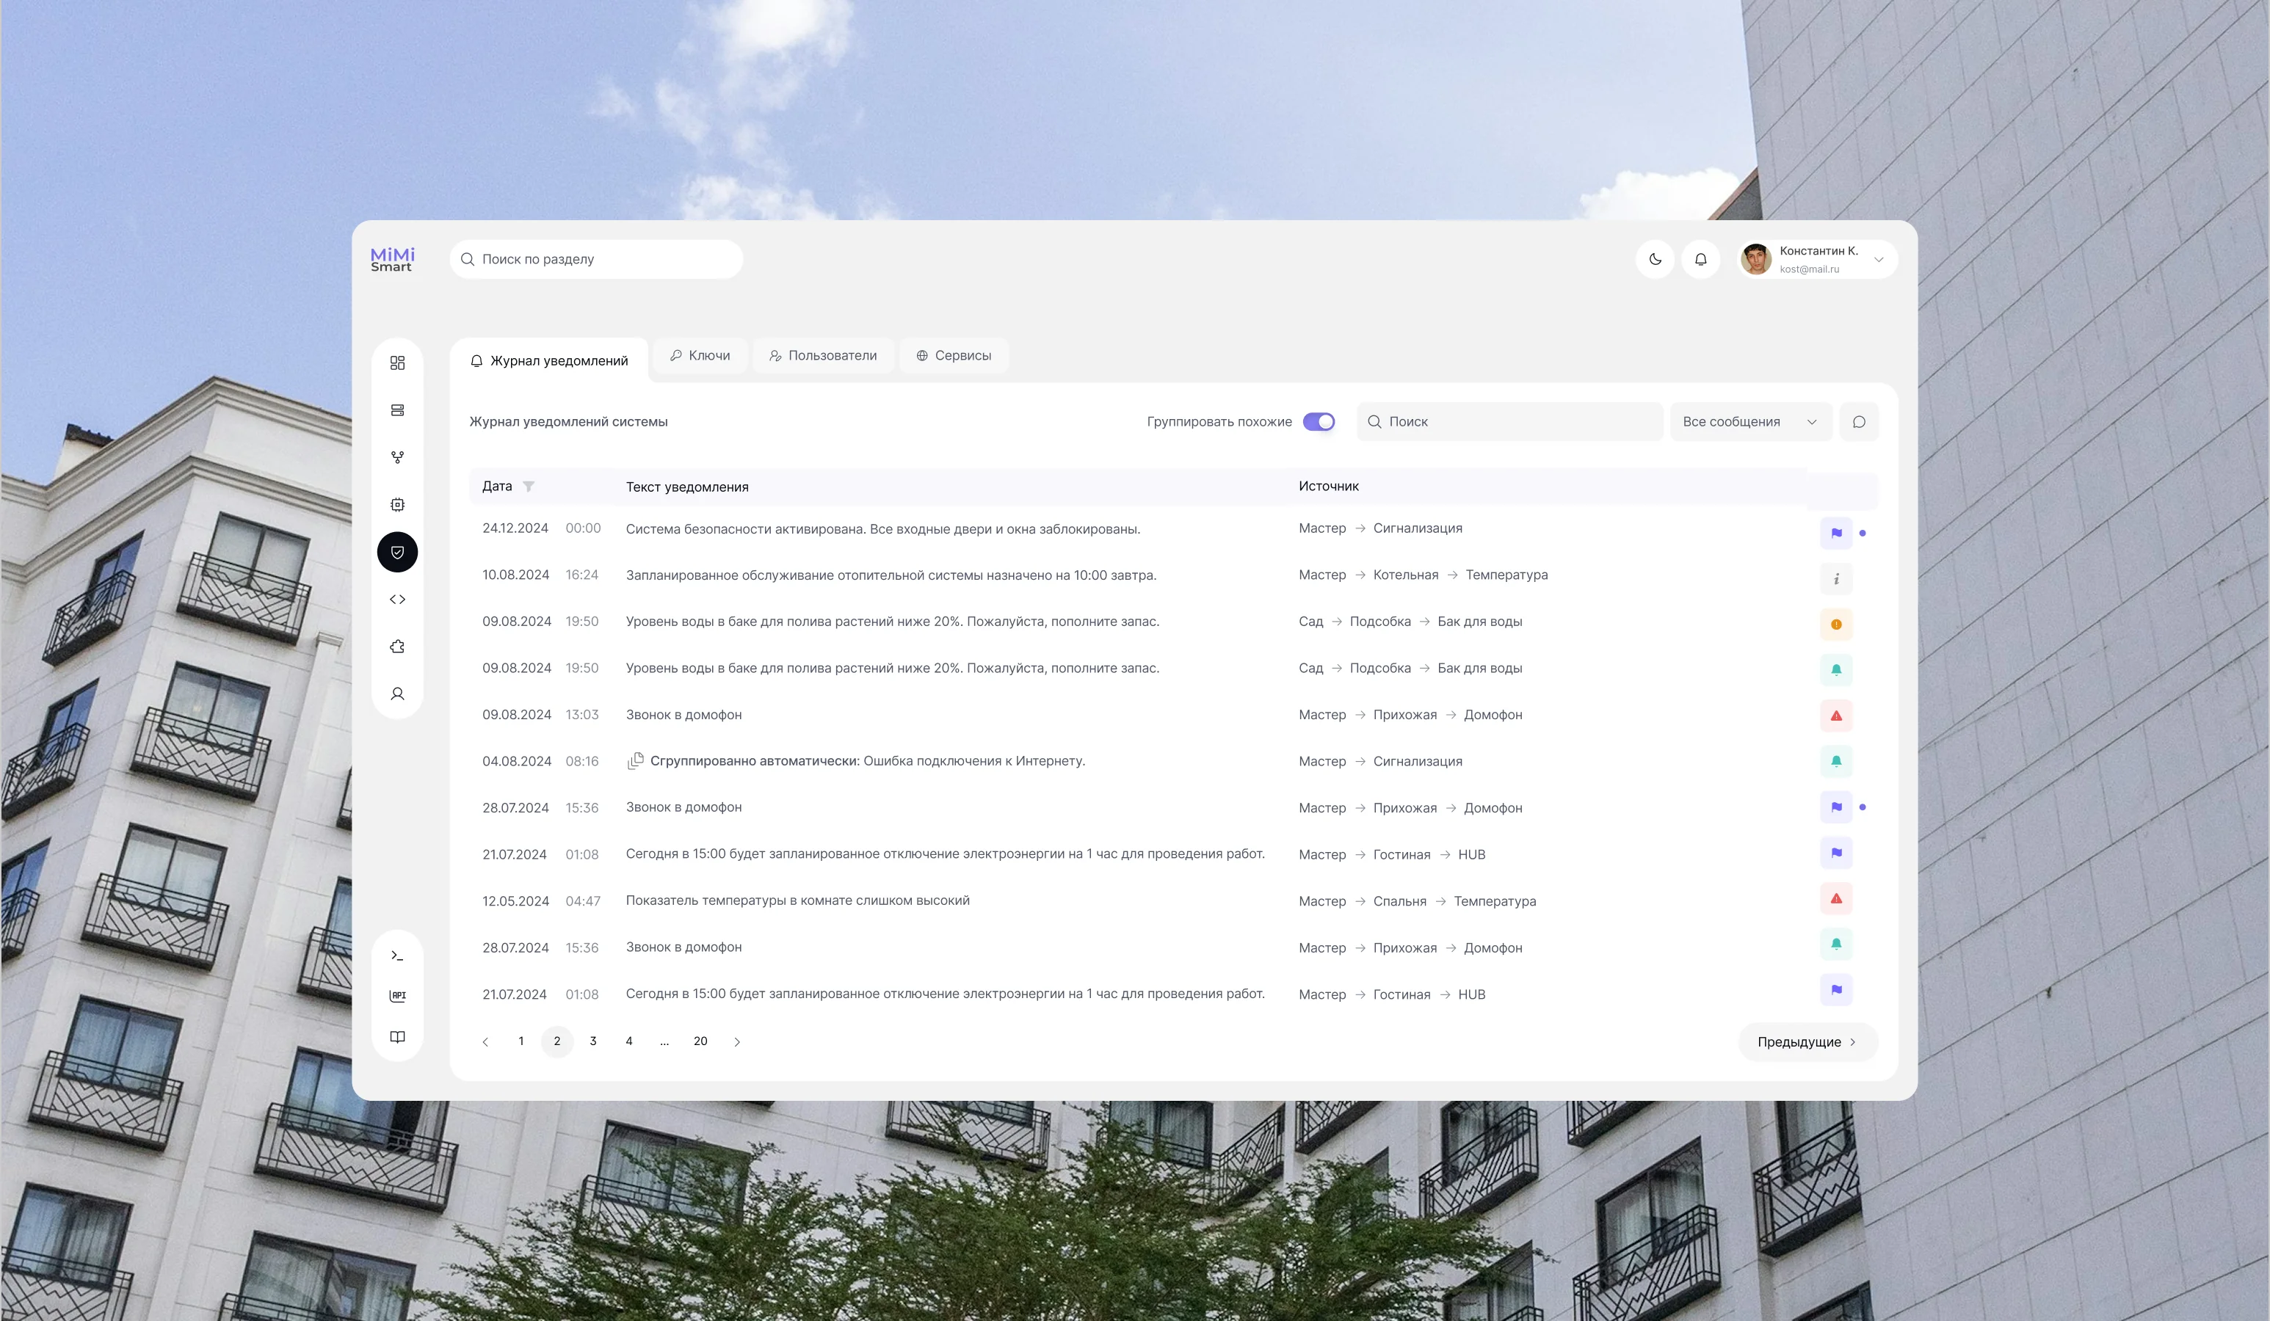2270x1321 pixels.
Task: Click the red alert icon on 12.05.2024 row
Action: [1836, 899]
